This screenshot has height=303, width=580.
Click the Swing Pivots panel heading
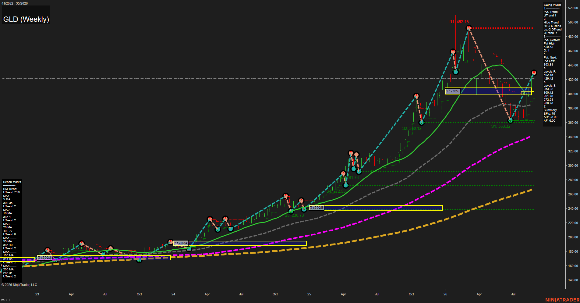pyautogui.click(x=552, y=5)
